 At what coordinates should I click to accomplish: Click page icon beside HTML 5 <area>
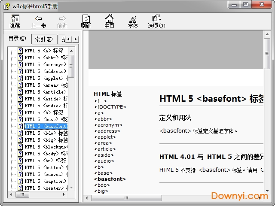click(20, 85)
